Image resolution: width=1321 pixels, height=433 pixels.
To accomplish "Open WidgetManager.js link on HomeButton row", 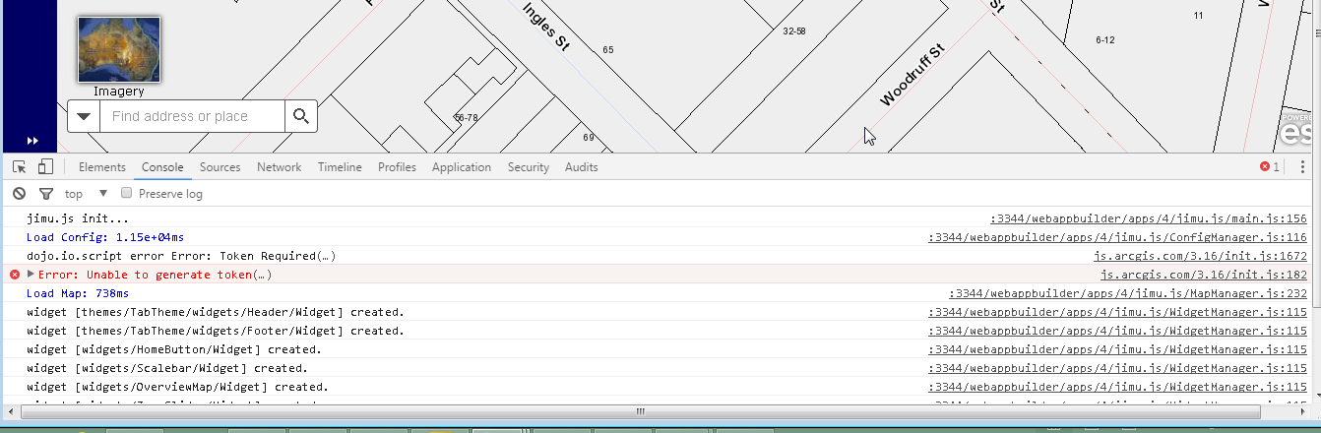I will [x=1117, y=349].
